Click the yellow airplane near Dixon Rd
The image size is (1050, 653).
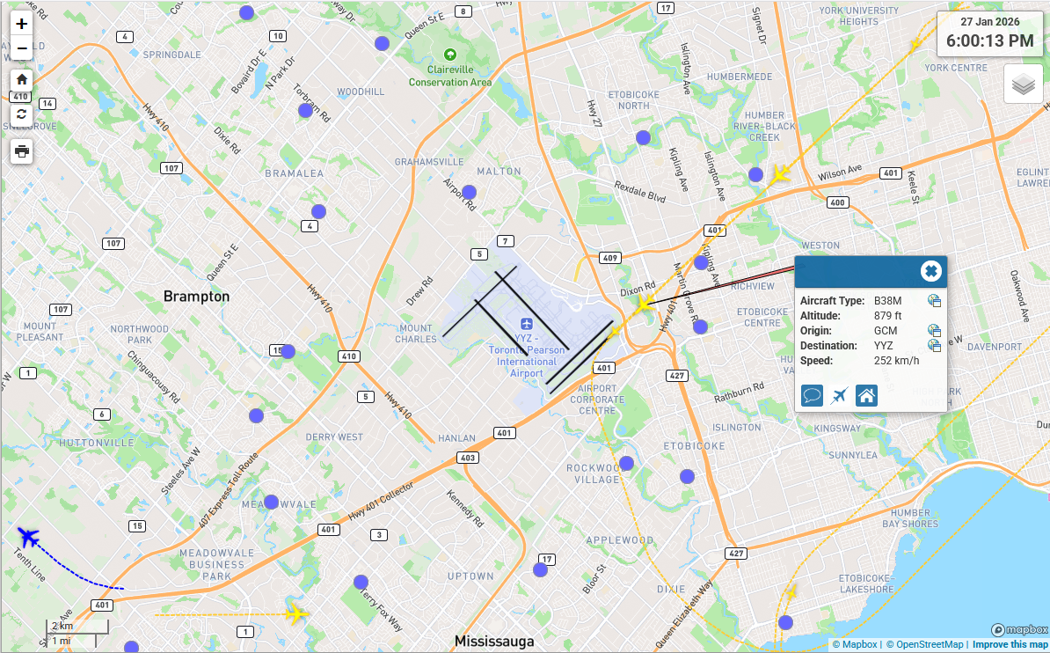pyautogui.click(x=645, y=304)
